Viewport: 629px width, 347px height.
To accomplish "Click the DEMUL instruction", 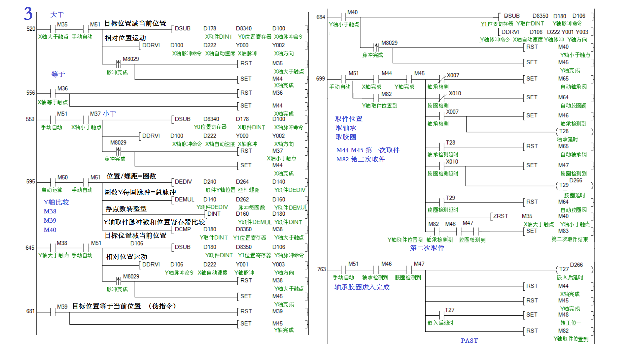I will point(185,200).
